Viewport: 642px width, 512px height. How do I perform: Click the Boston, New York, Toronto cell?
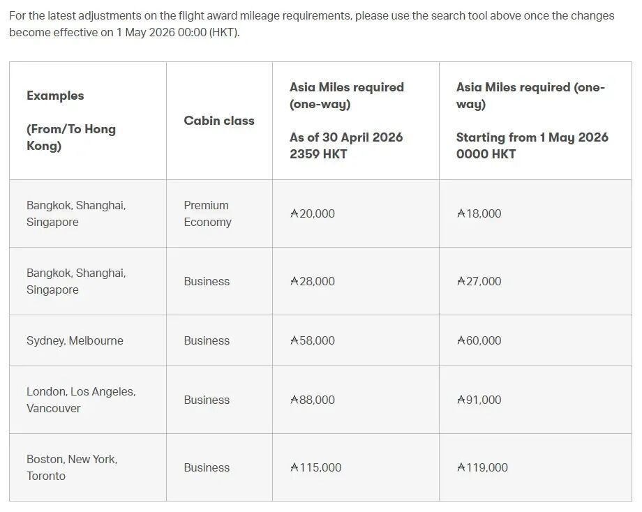pos(88,467)
